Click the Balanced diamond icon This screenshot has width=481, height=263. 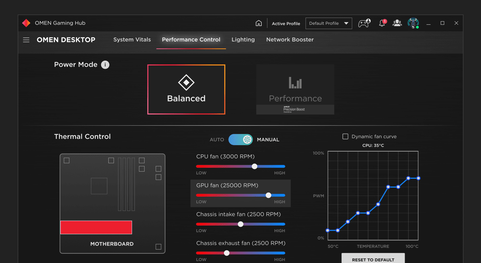186,82
